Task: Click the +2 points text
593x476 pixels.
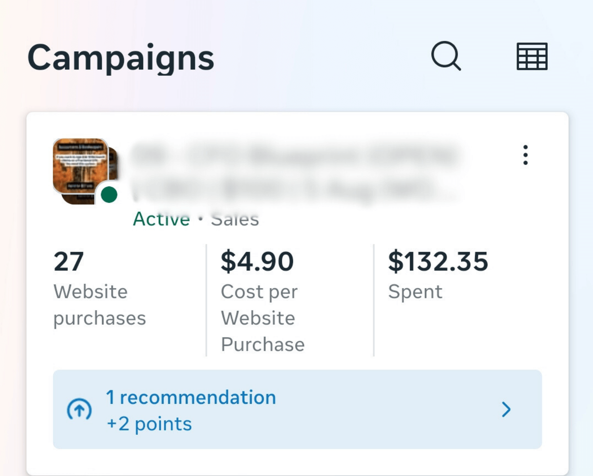Action: [x=149, y=424]
